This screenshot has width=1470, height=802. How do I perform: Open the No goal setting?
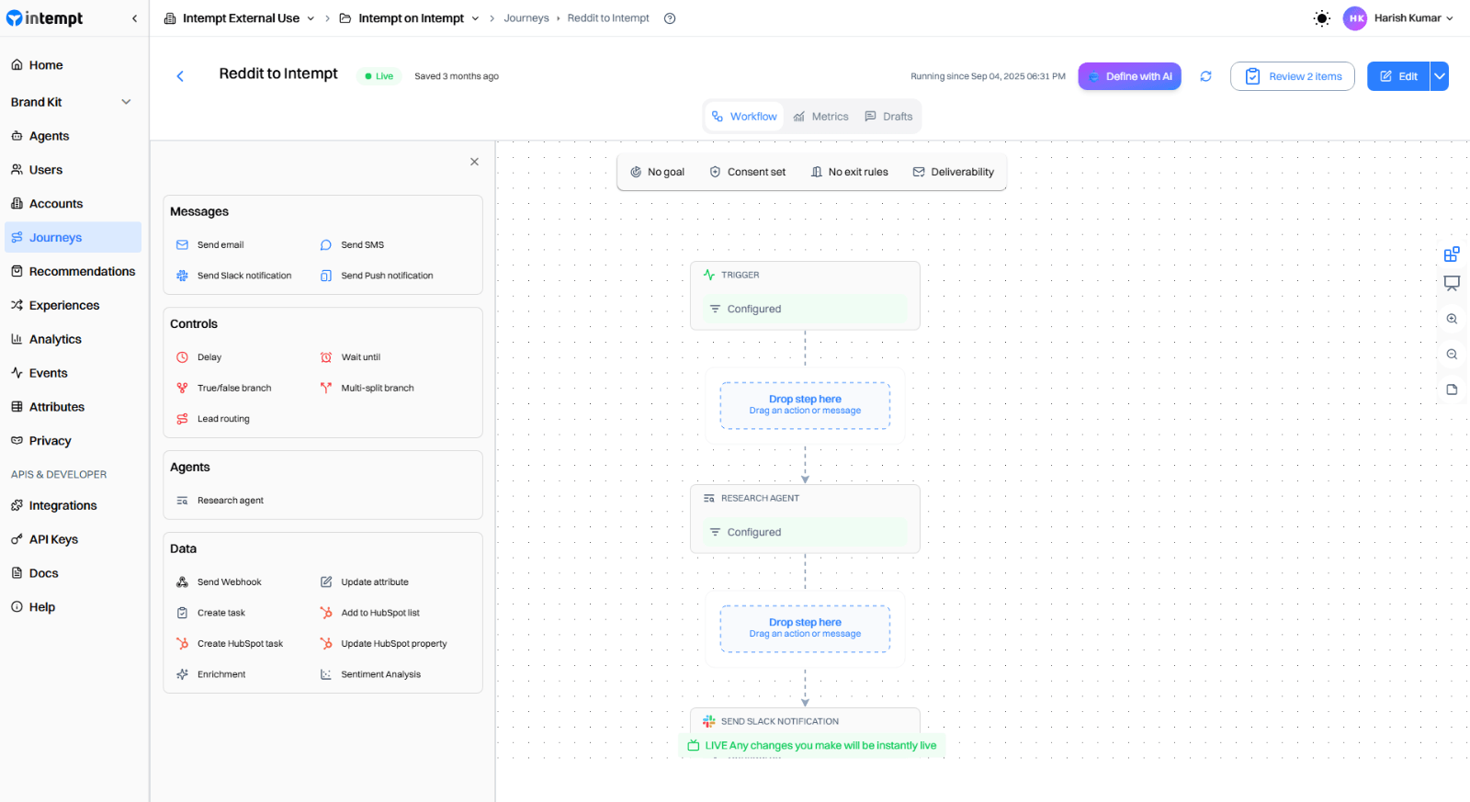pos(657,172)
